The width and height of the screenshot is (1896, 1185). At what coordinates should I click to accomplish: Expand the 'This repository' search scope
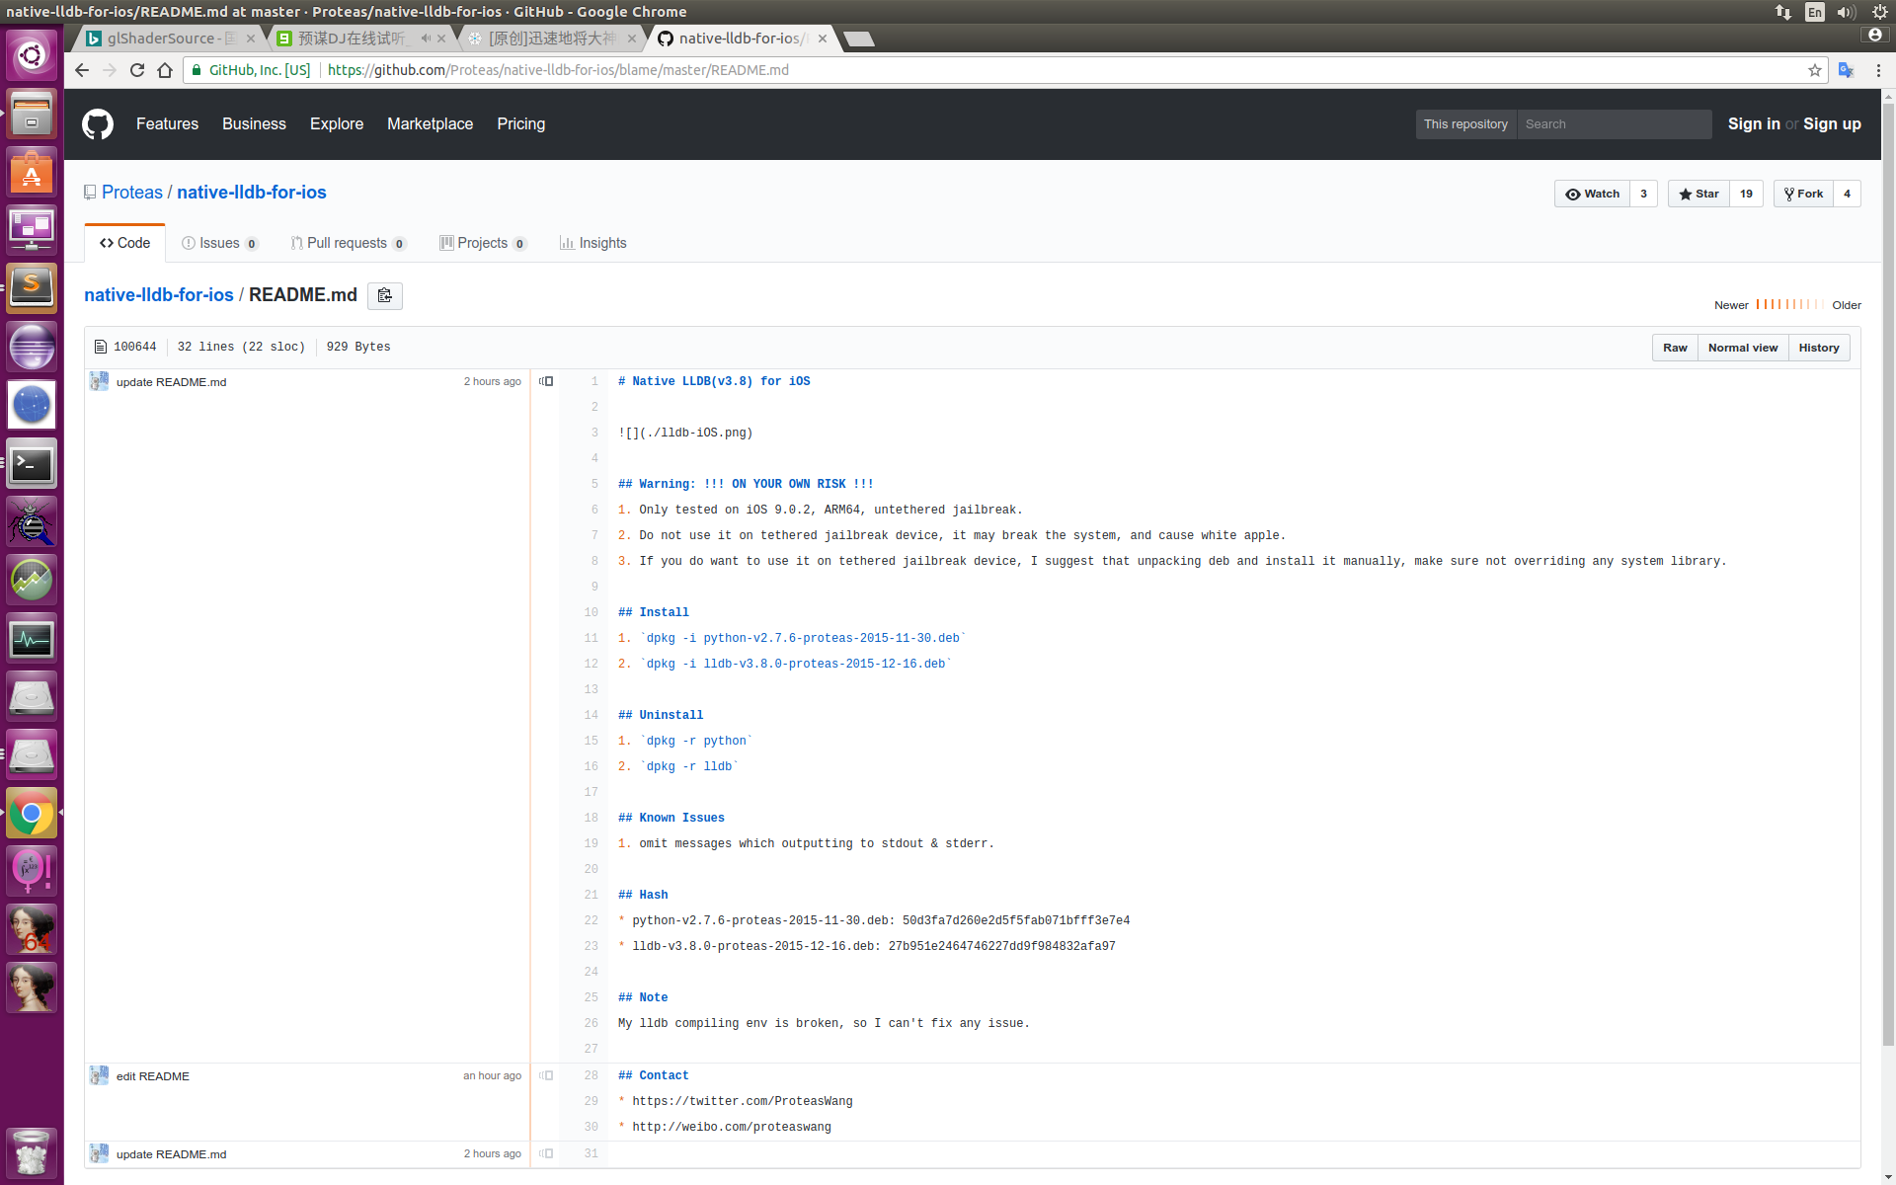click(1465, 124)
